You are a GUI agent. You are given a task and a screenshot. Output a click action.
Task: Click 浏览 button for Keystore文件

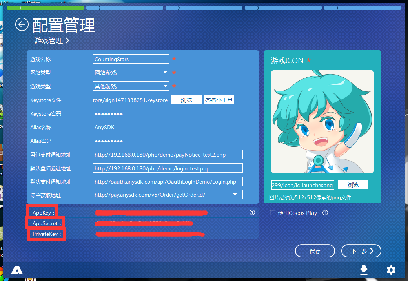point(186,100)
